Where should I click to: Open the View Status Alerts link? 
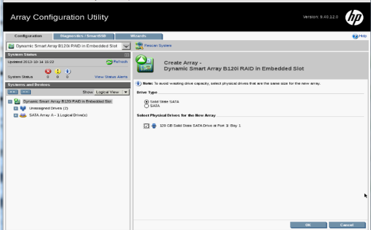pyautogui.click(x=111, y=77)
